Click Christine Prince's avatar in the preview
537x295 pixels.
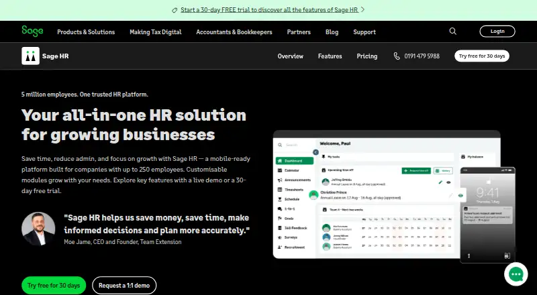point(313,195)
